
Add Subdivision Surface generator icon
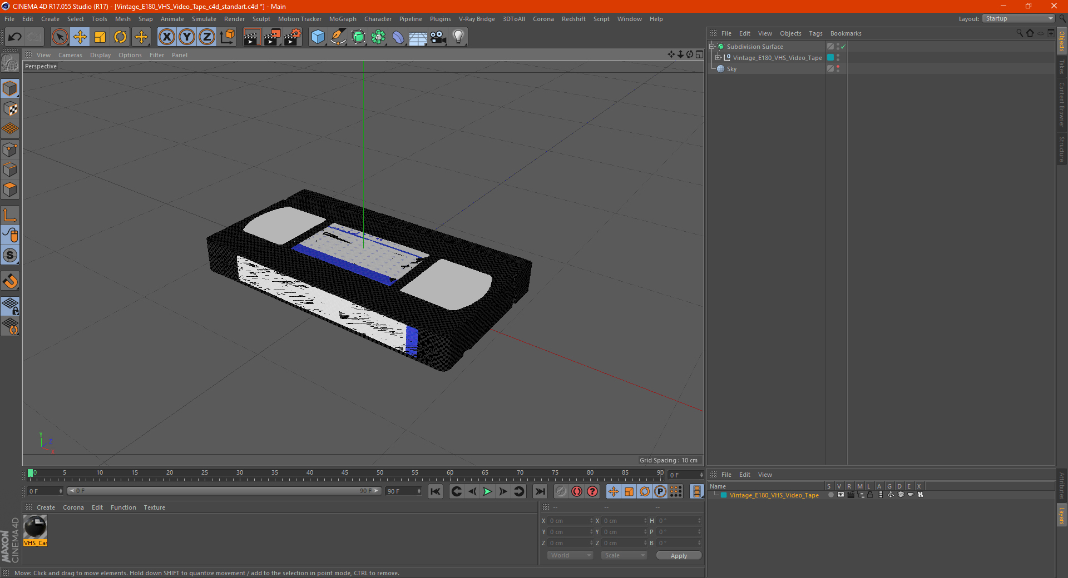(x=358, y=37)
